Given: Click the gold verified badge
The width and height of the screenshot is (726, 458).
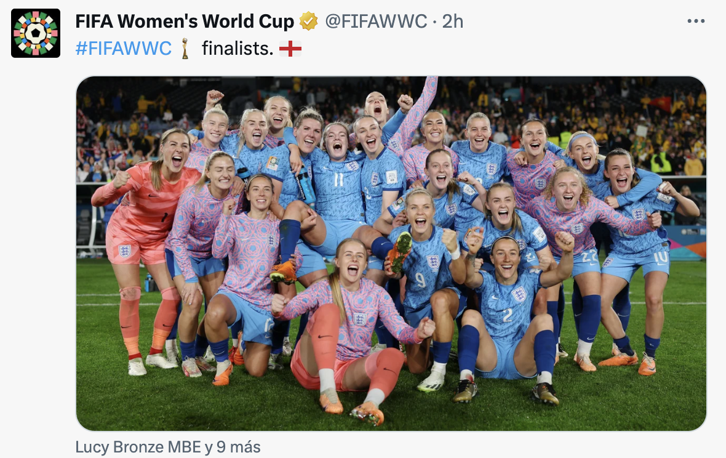Looking at the screenshot, I should (x=308, y=22).
